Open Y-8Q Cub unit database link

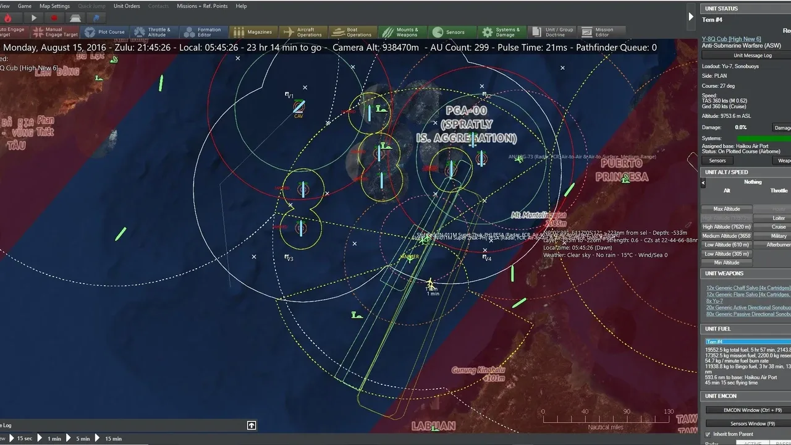[731, 39]
